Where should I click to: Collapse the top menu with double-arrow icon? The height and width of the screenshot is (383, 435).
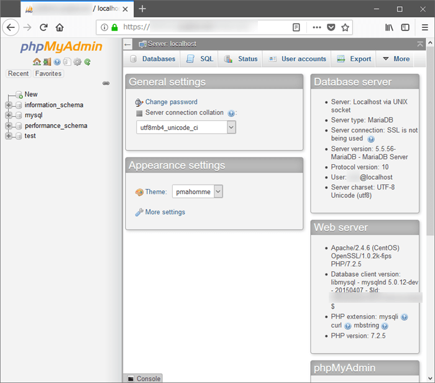click(x=421, y=44)
